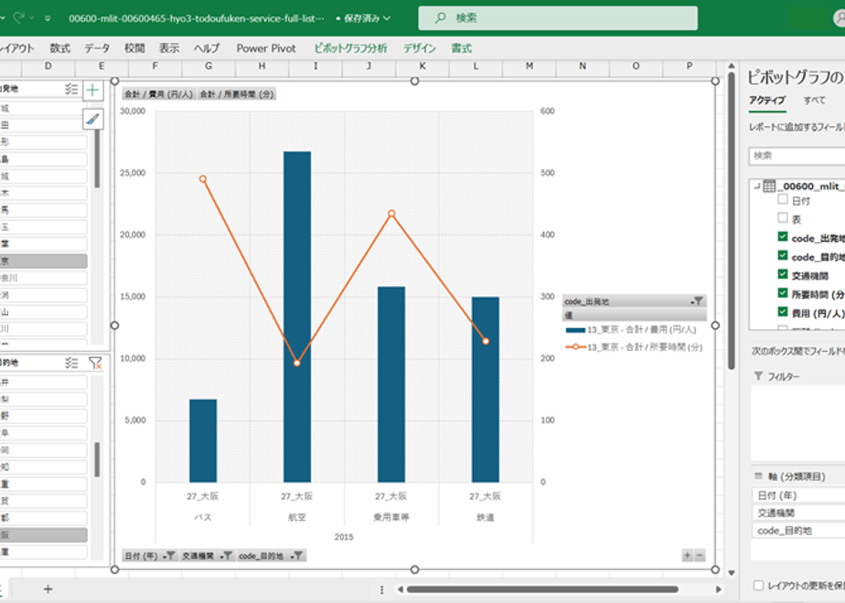Click the tall blue 航空 bar
The height and width of the screenshot is (603, 845).
point(297,316)
